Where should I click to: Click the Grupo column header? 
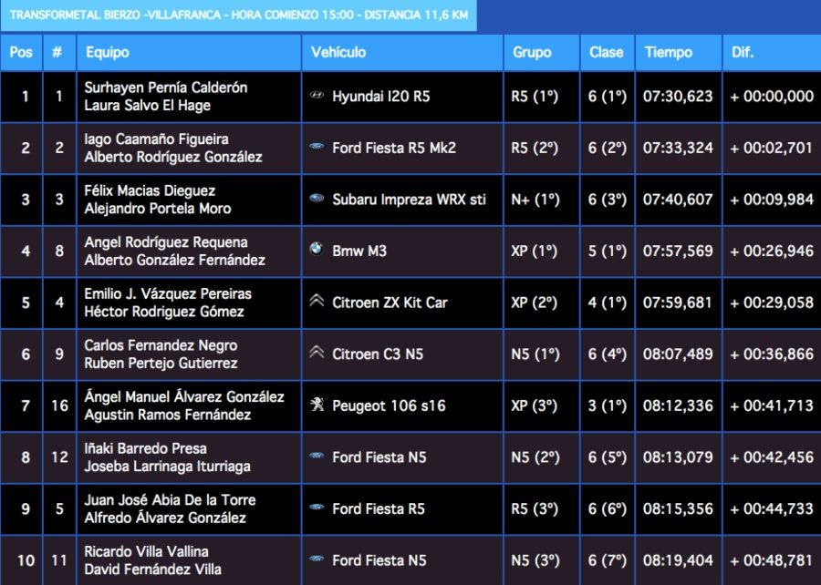[x=532, y=53]
